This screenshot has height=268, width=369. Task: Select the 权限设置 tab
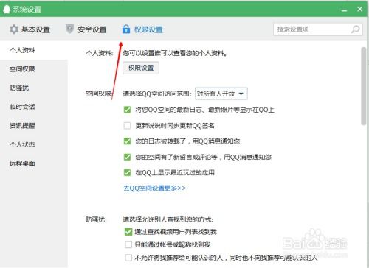[142, 29]
